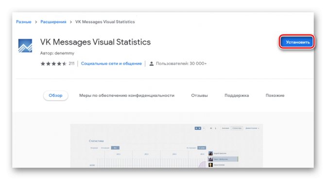Click the Установить install button

(296, 42)
